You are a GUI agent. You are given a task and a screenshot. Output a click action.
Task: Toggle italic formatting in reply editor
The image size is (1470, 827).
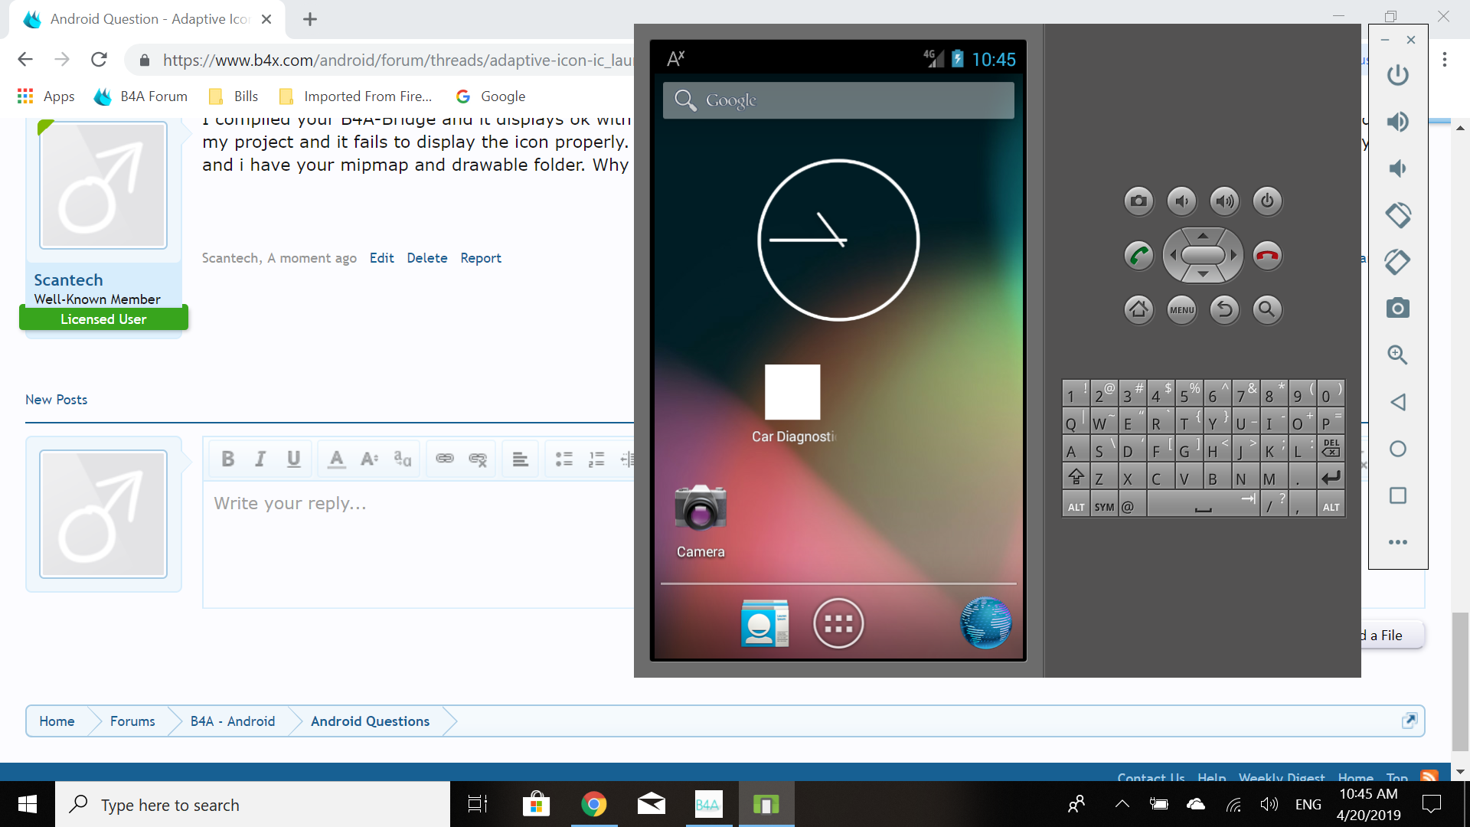tap(260, 459)
